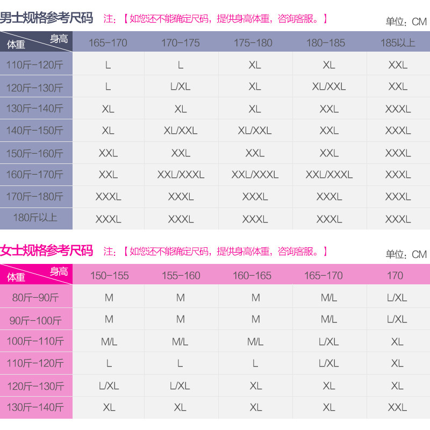Select men's 165-170 height column header
Image resolution: width=430 pixels, height=430 pixels.
coord(108,43)
